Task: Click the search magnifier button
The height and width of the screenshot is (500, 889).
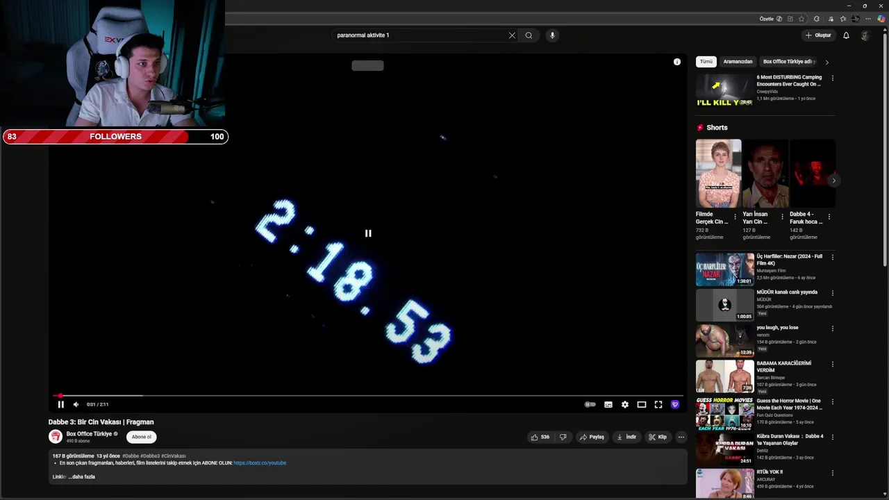Action: coord(529,35)
